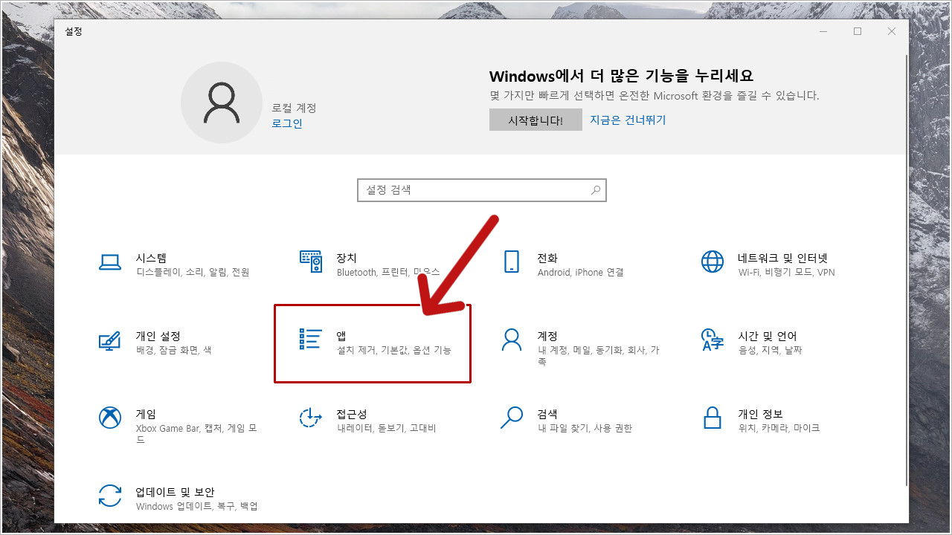The height and width of the screenshot is (535, 952).
Task: Select the 앱 category title
Action: point(341,336)
